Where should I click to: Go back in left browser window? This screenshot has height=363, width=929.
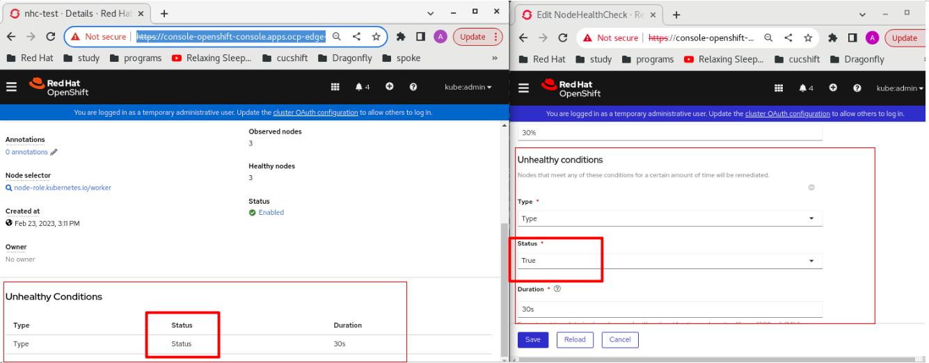pyautogui.click(x=12, y=37)
